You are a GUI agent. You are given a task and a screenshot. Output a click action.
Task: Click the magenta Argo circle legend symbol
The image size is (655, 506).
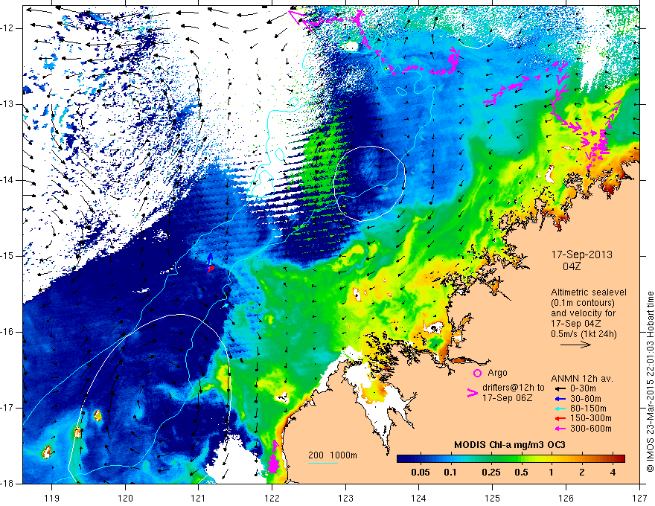click(477, 374)
